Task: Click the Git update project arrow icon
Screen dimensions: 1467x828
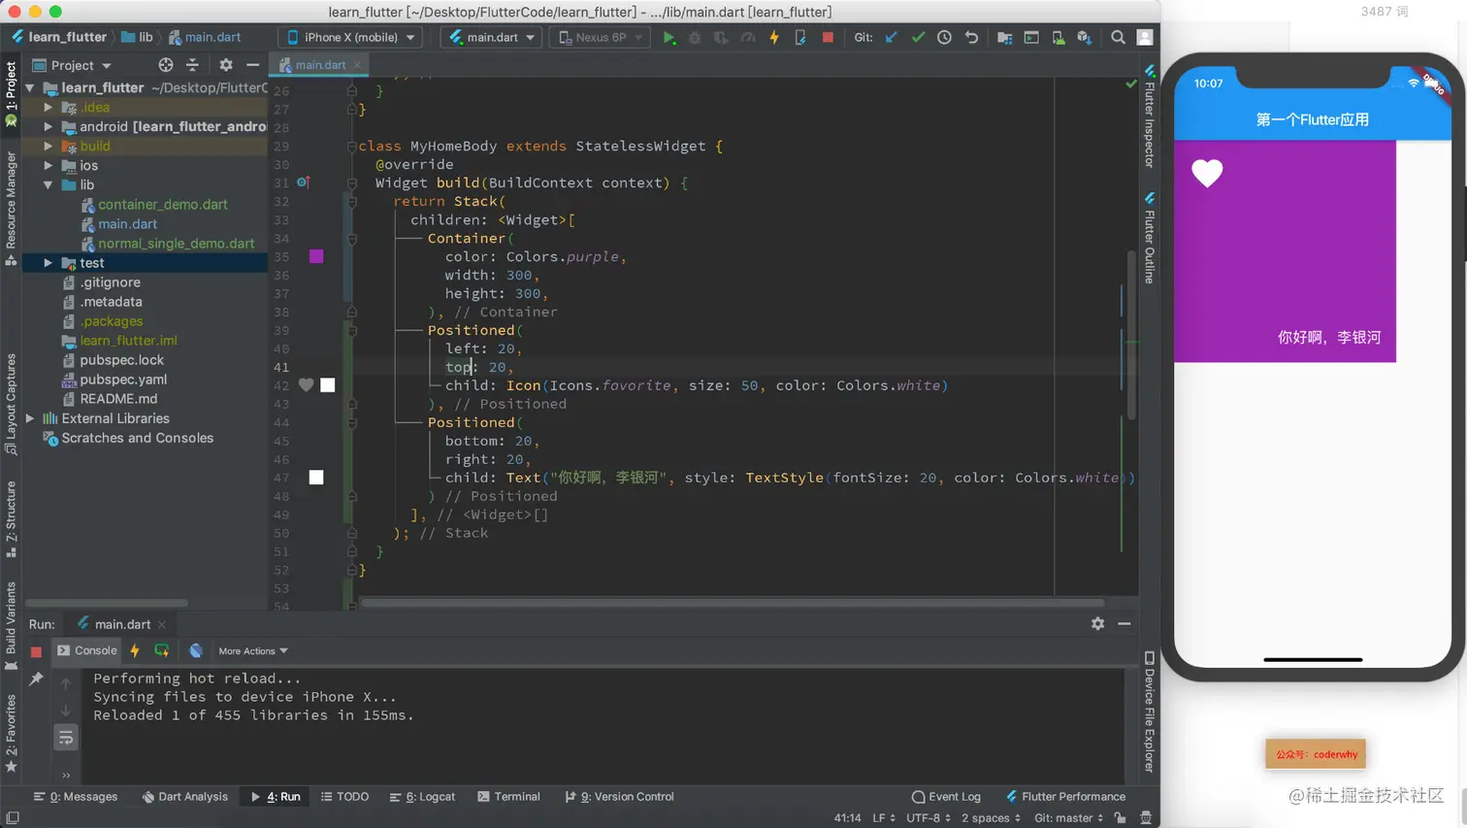Action: click(891, 38)
